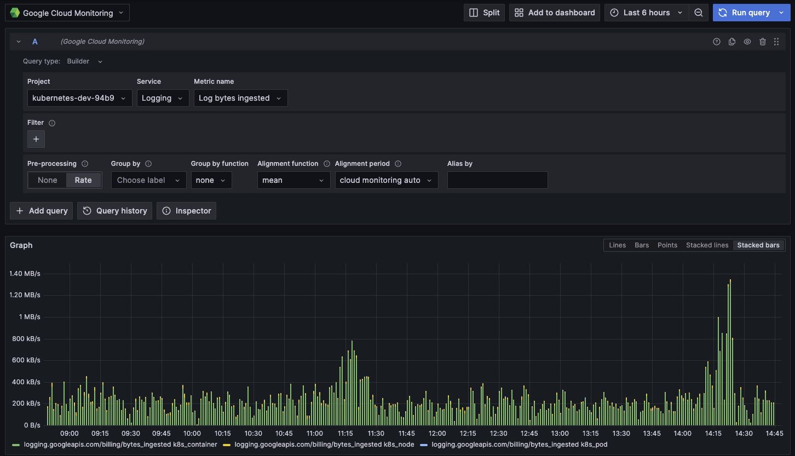Open Query history
The image size is (795, 456).
115,211
